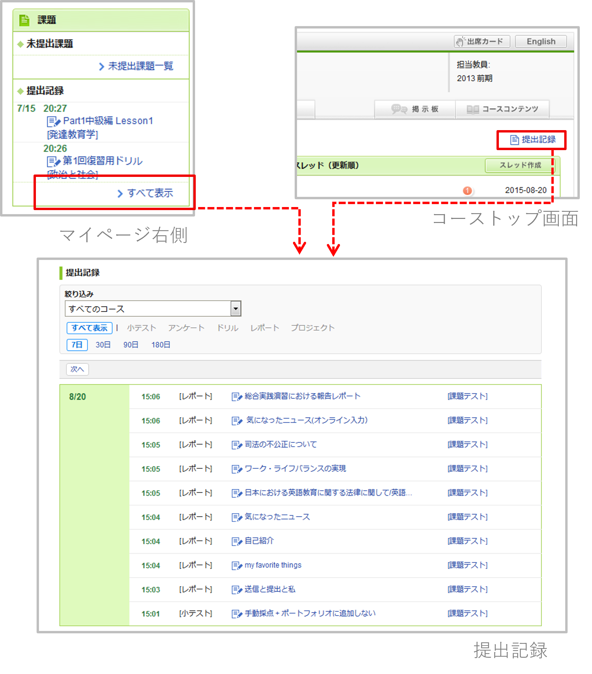Switch to the コースコンテンツ tab
The height and width of the screenshot is (674, 592).
[502, 109]
